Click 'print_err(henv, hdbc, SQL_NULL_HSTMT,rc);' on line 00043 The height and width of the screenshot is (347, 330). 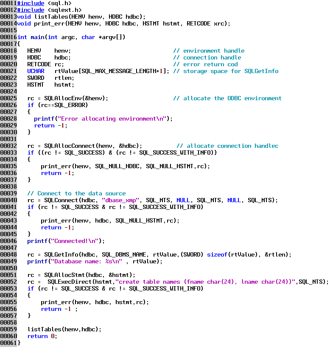pyautogui.click(x=110, y=221)
